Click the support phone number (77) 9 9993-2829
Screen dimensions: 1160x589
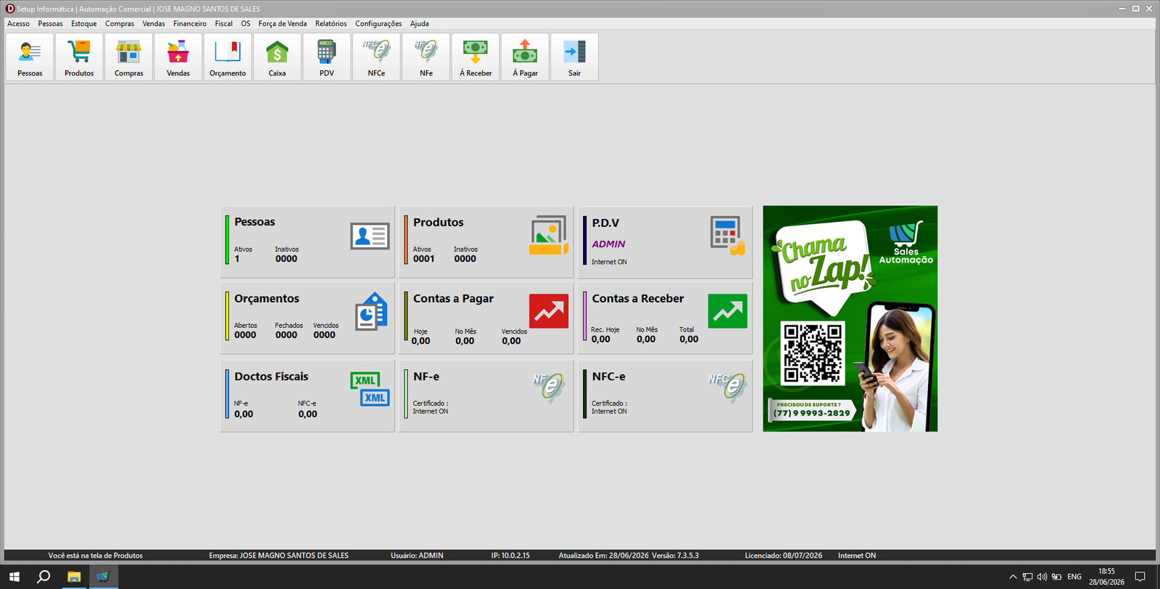coord(811,413)
